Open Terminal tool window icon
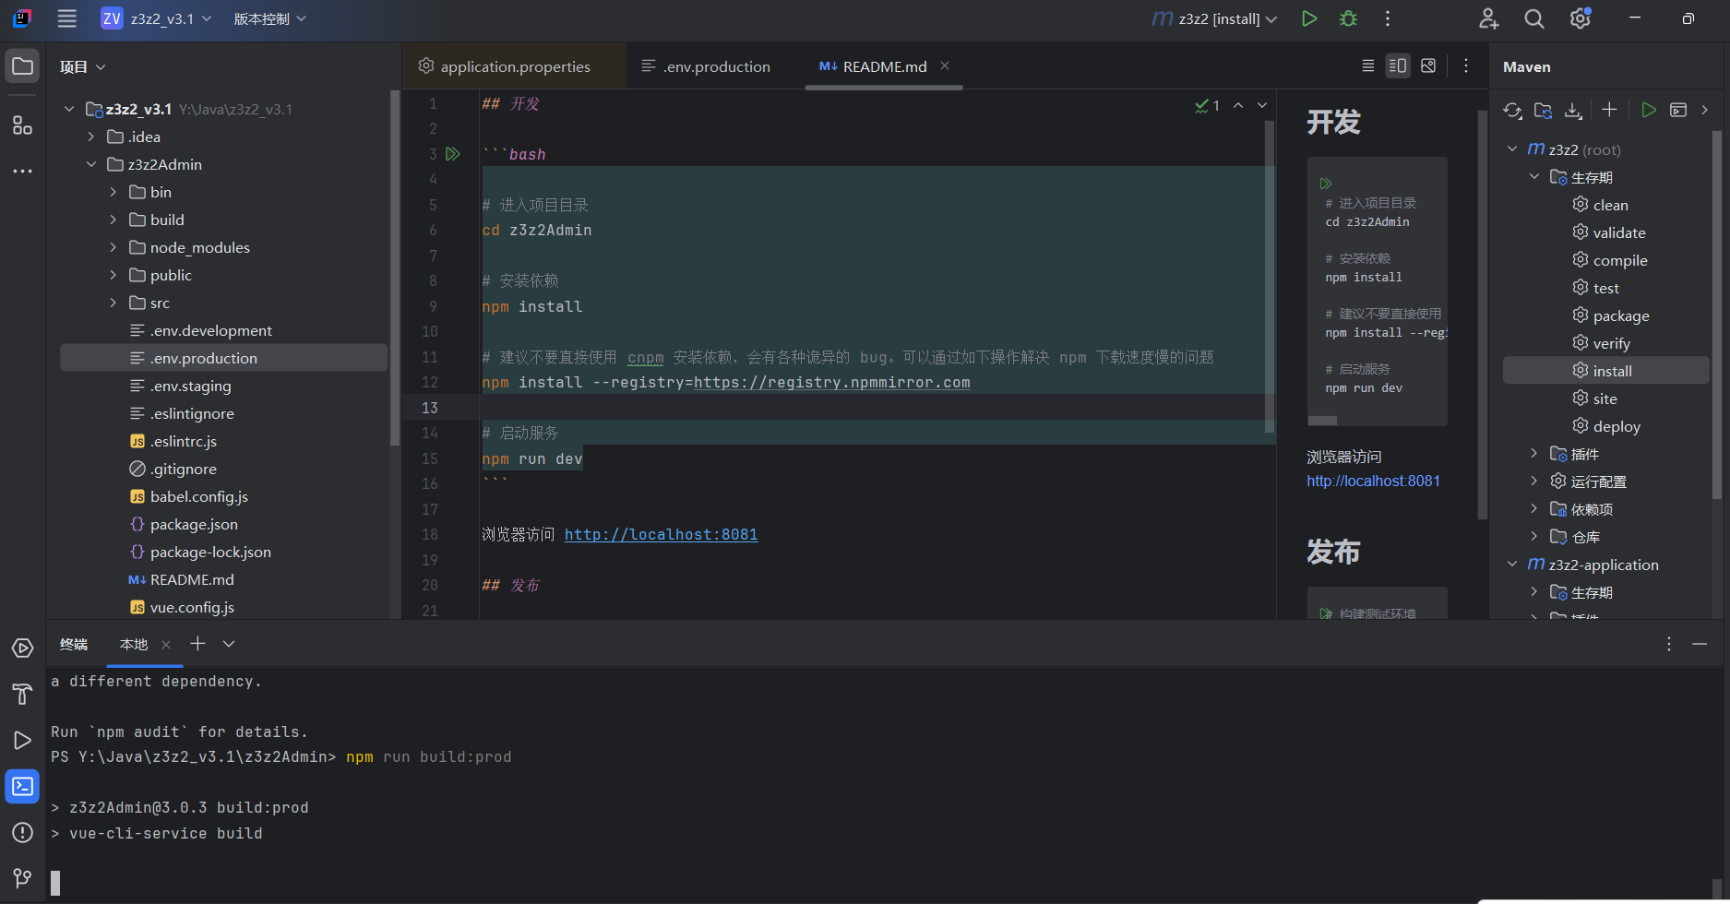The width and height of the screenshot is (1730, 904). (22, 786)
